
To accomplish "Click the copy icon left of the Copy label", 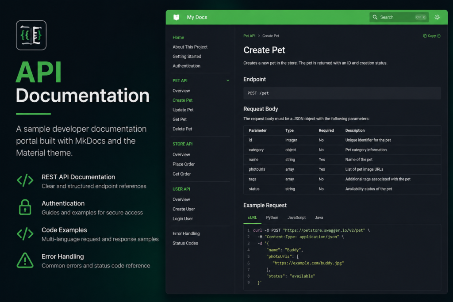I will click(425, 36).
